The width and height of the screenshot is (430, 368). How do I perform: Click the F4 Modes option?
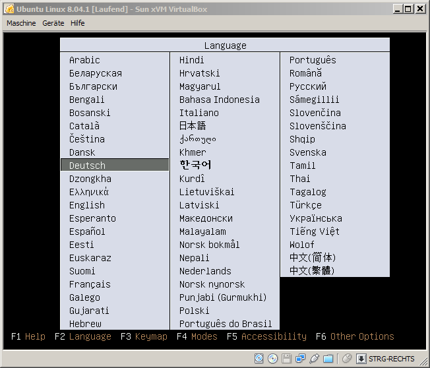pos(197,336)
